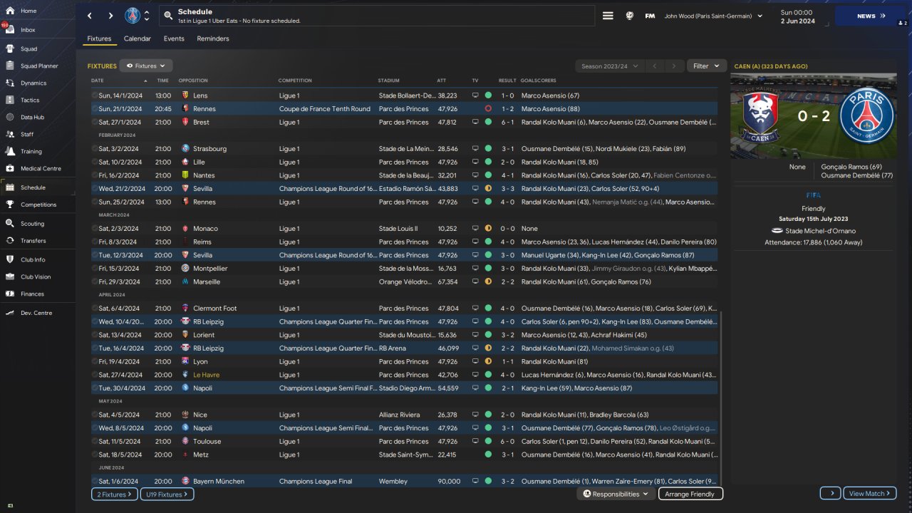Toggle the marker on the Lens fixture row
The image size is (912, 513).
95,95
